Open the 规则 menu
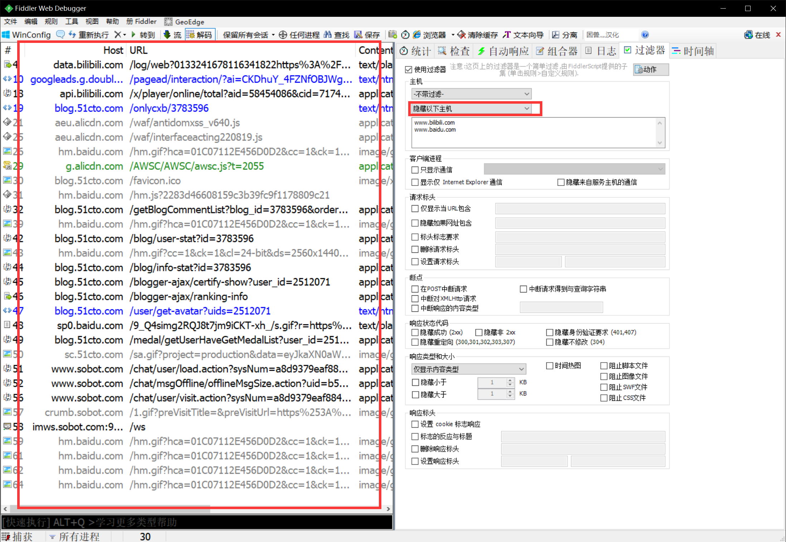The height and width of the screenshot is (542, 786). point(51,21)
